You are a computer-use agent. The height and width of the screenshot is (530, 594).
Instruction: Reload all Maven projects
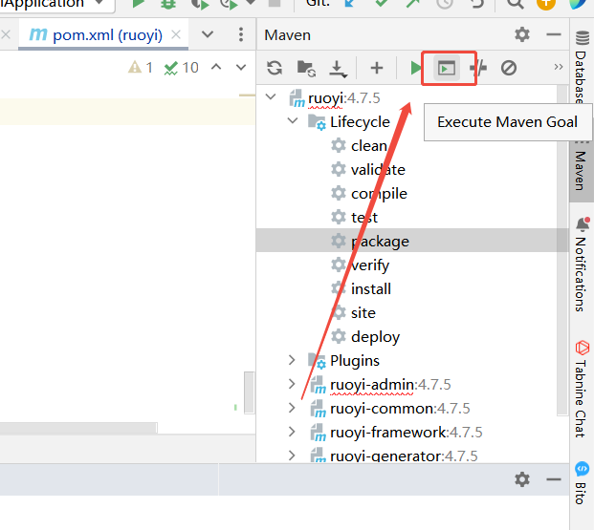(x=275, y=68)
